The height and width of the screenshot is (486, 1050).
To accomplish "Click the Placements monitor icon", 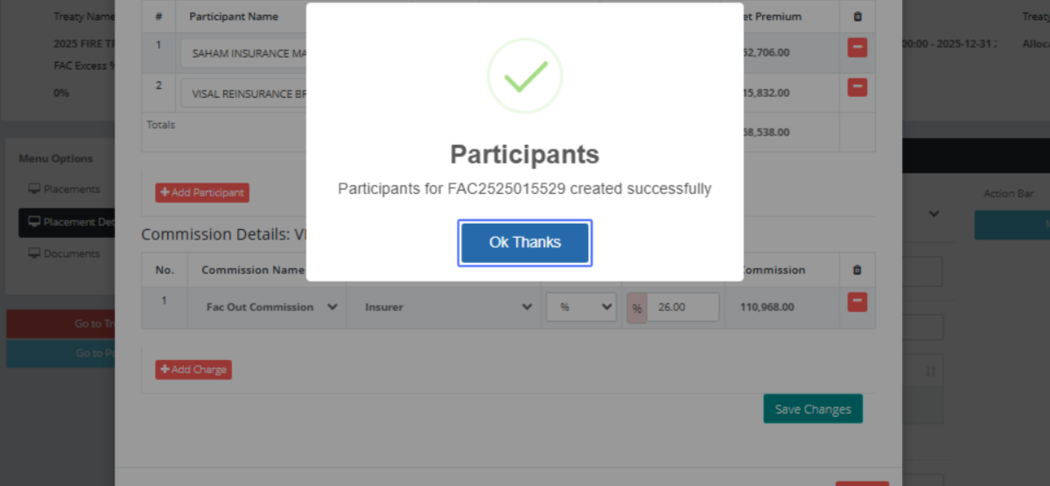I will pos(35,189).
